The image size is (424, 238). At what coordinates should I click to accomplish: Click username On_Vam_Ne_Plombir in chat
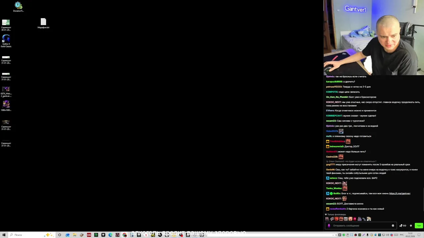point(337,97)
